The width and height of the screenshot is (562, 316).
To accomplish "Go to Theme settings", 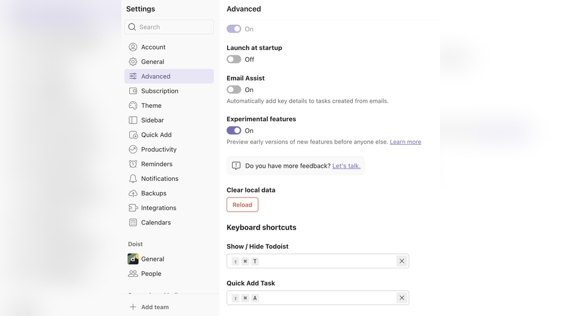I will pos(169,106).
